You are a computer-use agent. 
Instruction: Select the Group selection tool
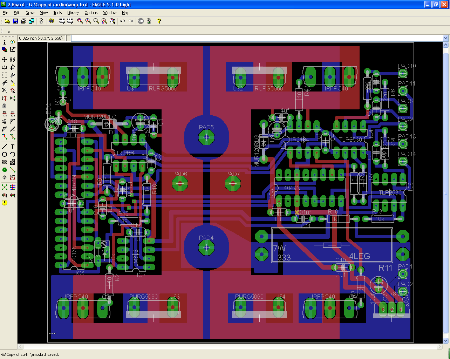click(x=5, y=75)
